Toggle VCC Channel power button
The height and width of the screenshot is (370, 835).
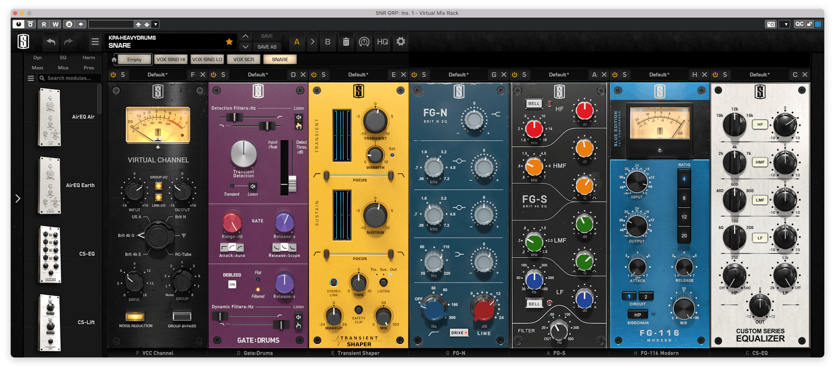click(x=113, y=75)
